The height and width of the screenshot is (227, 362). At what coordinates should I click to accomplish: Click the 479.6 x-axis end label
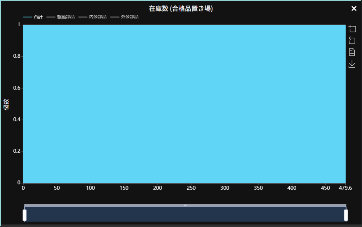(x=345, y=188)
